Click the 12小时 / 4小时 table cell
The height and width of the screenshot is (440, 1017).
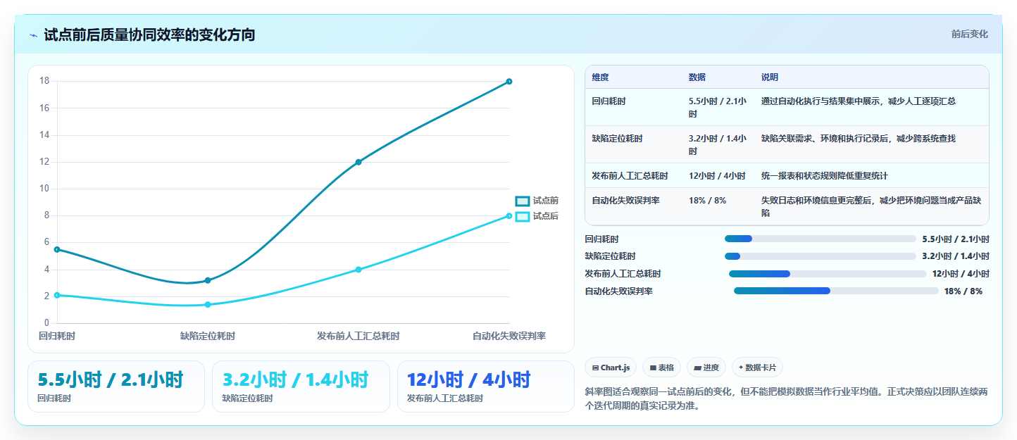point(717,176)
